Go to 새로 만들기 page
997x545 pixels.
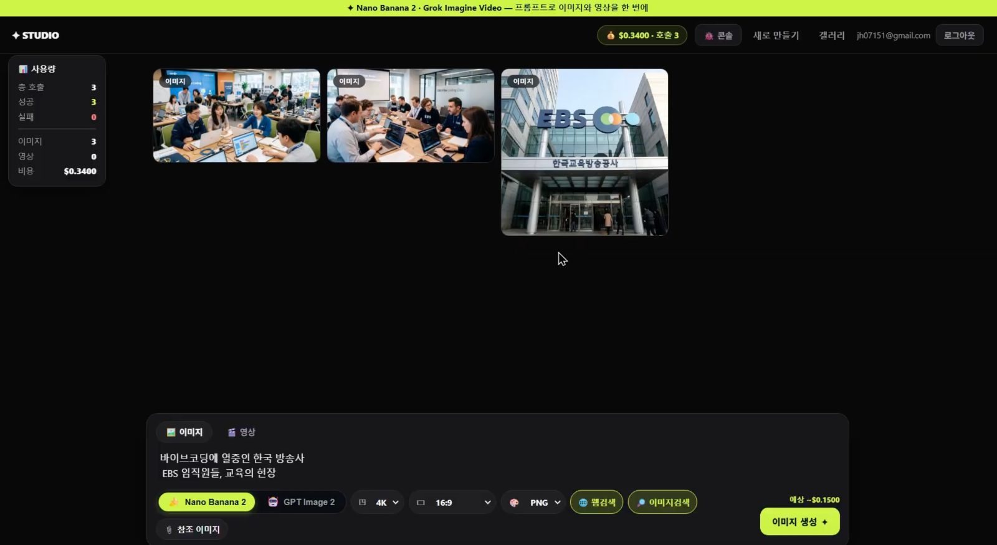click(776, 36)
